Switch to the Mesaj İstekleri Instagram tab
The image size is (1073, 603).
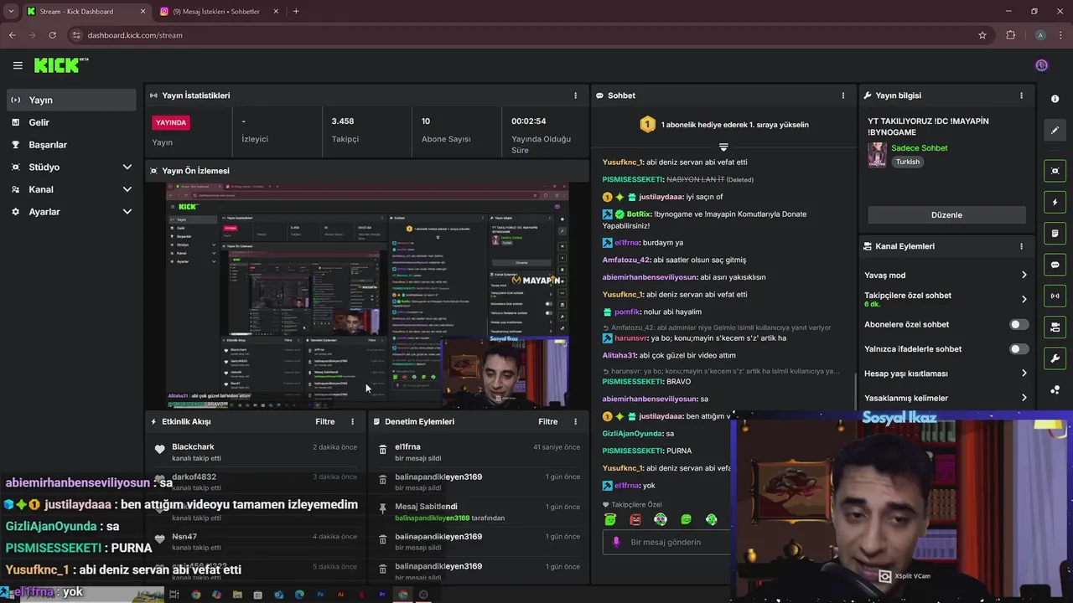point(220,11)
